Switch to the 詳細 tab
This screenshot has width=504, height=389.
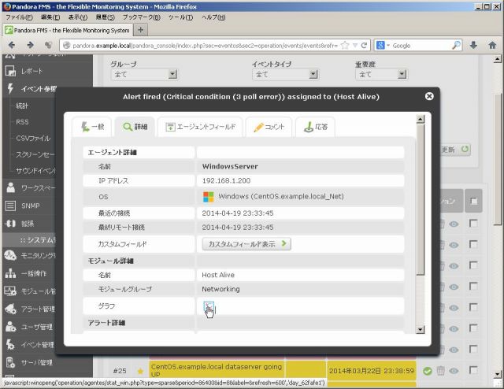pyautogui.click(x=135, y=127)
